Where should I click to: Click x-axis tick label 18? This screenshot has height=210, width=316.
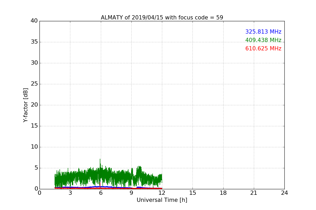(x=223, y=193)
